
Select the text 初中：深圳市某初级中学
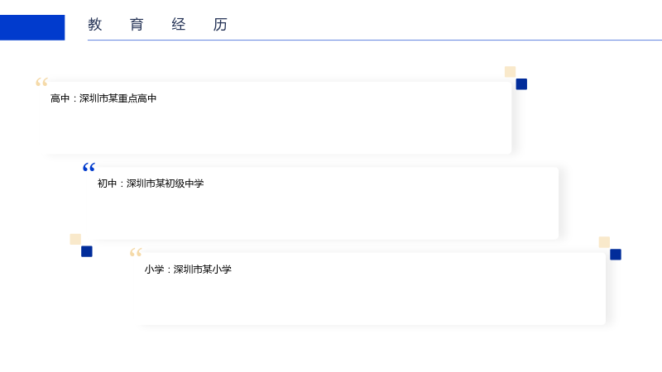coord(151,184)
